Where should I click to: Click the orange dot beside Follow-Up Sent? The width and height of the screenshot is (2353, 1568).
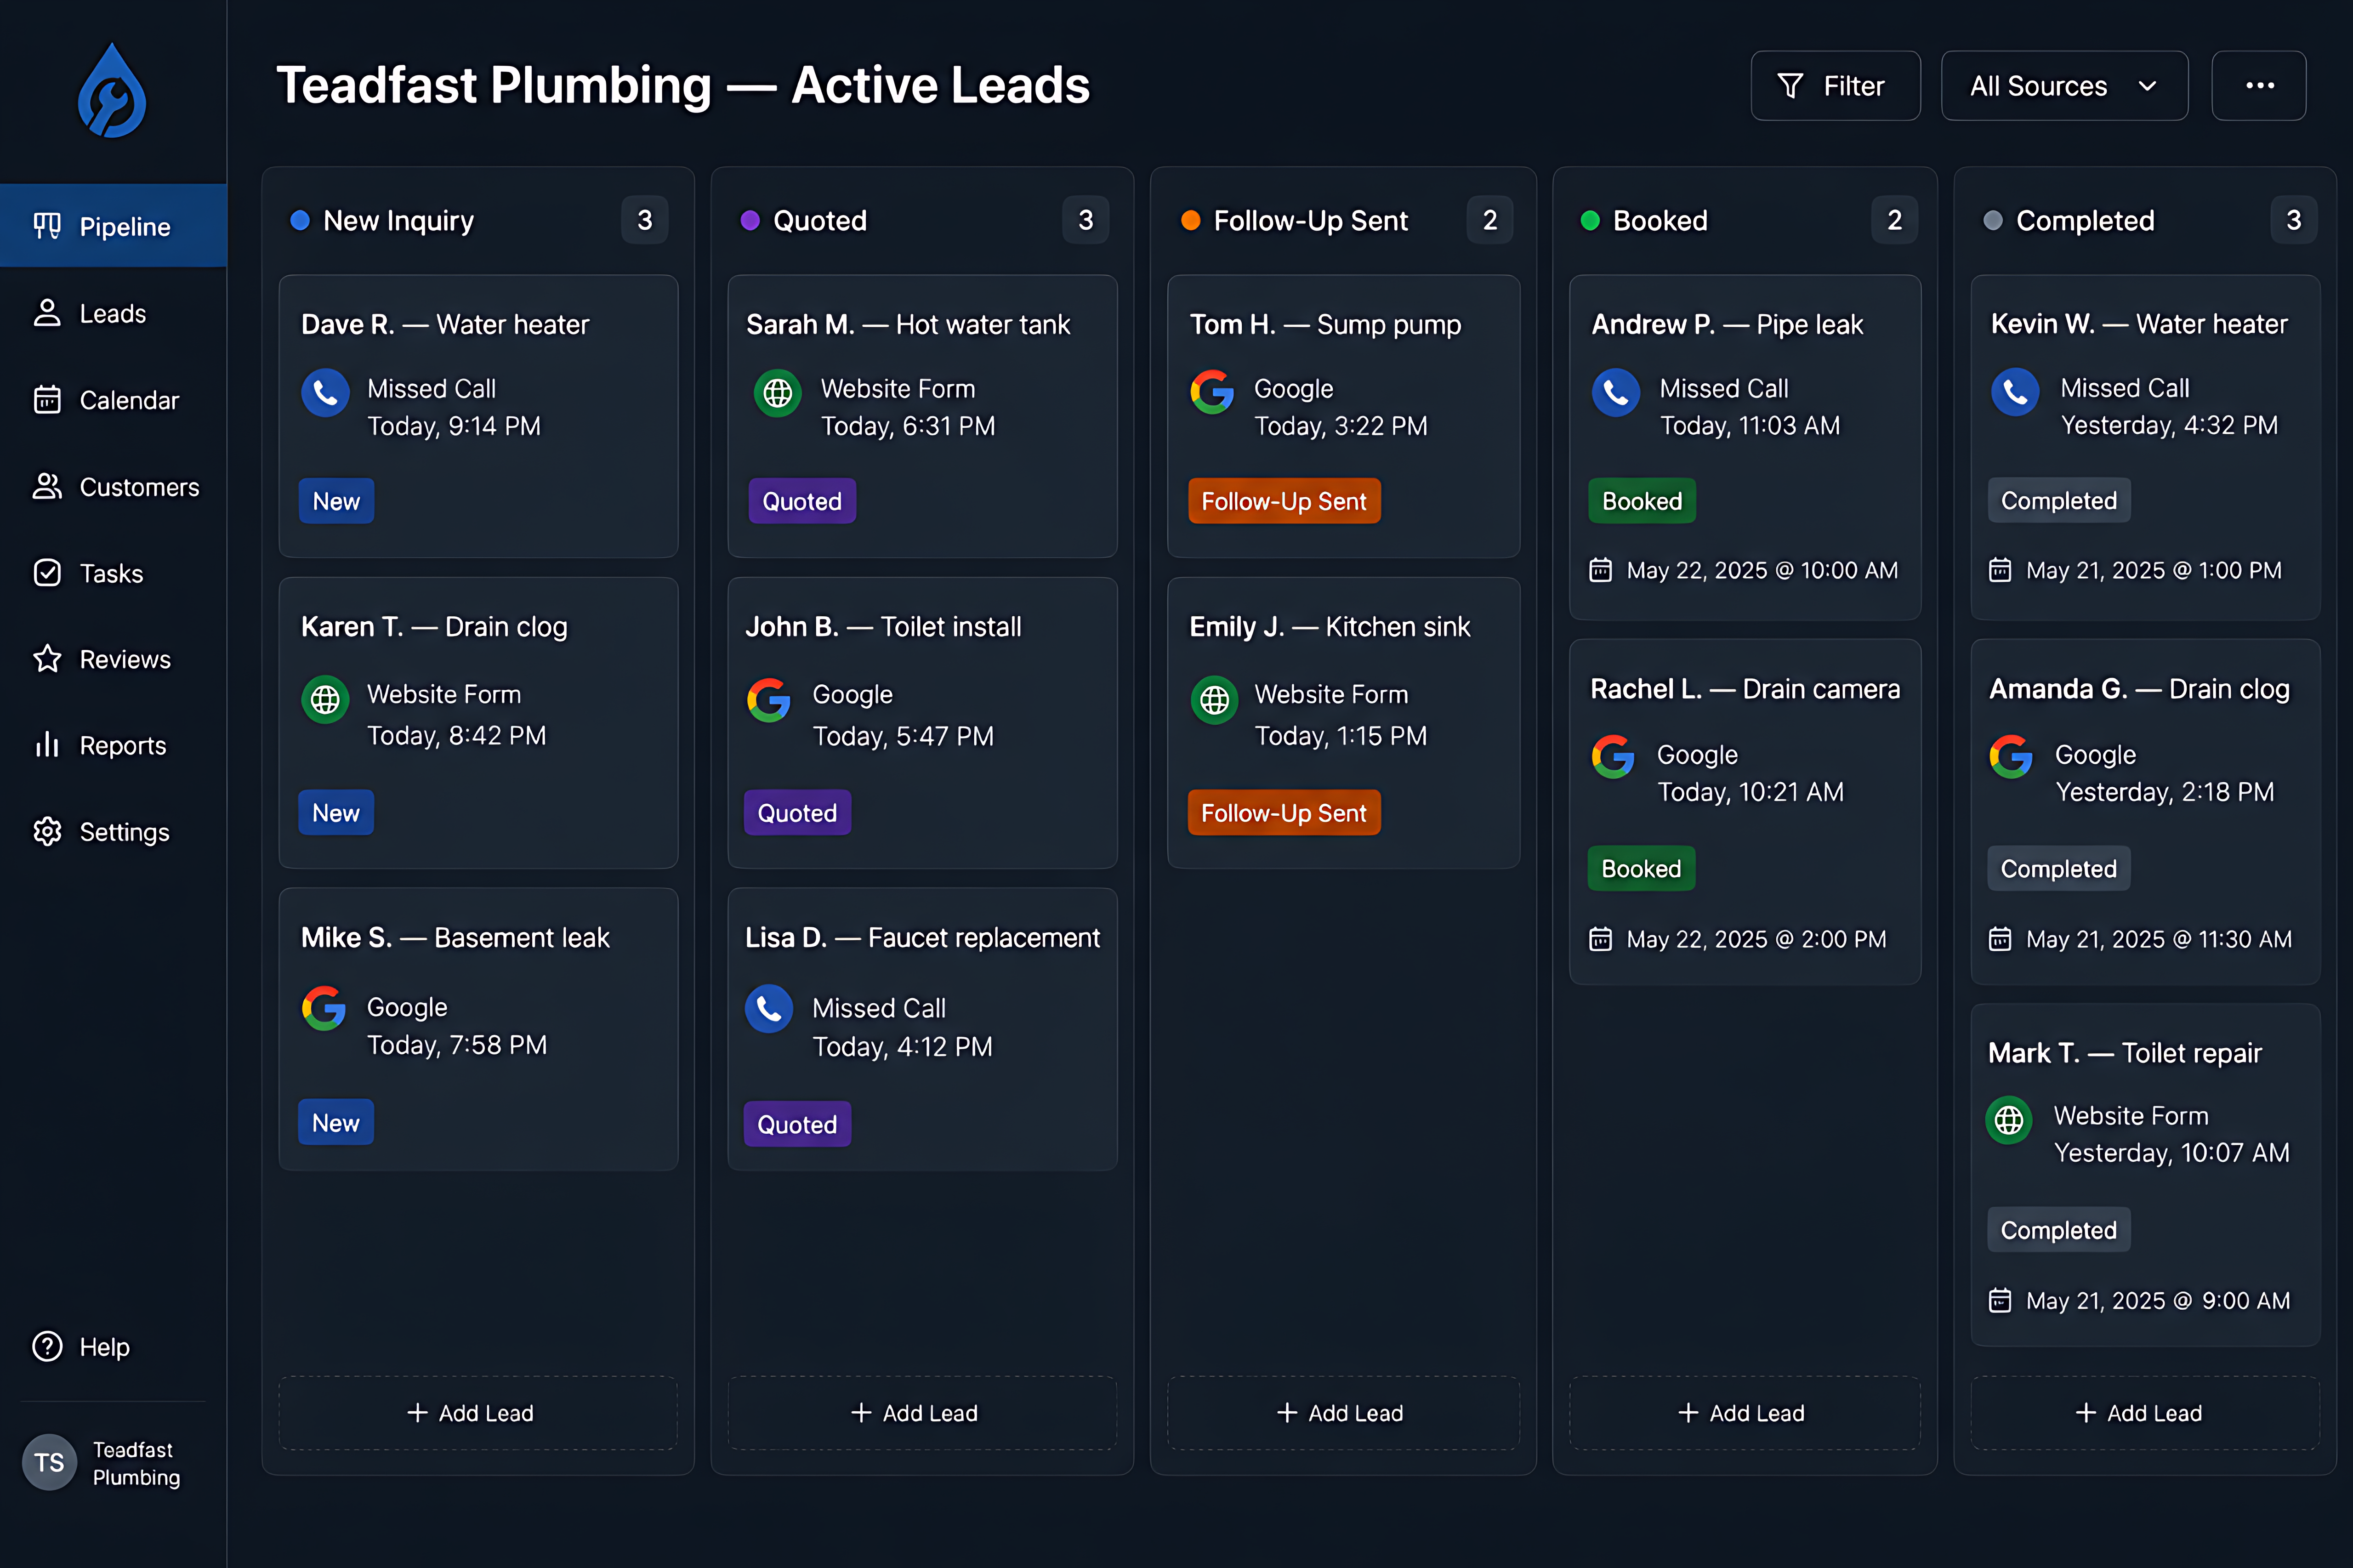[x=1190, y=220]
